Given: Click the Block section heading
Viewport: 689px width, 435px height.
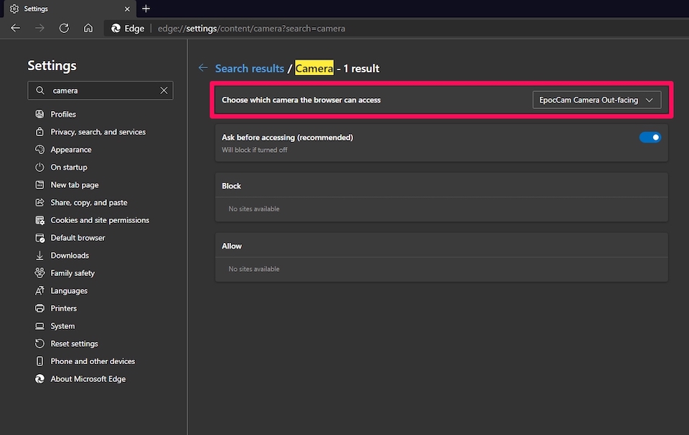Looking at the screenshot, I should (x=231, y=186).
